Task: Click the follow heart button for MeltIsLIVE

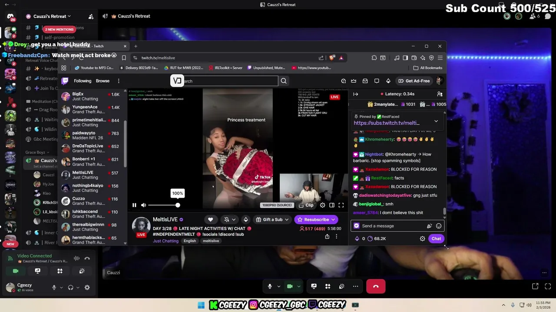Action: [x=210, y=220]
